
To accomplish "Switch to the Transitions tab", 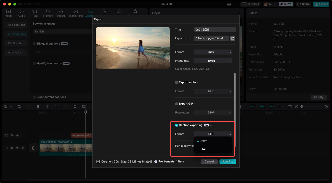I will (x=76, y=13).
